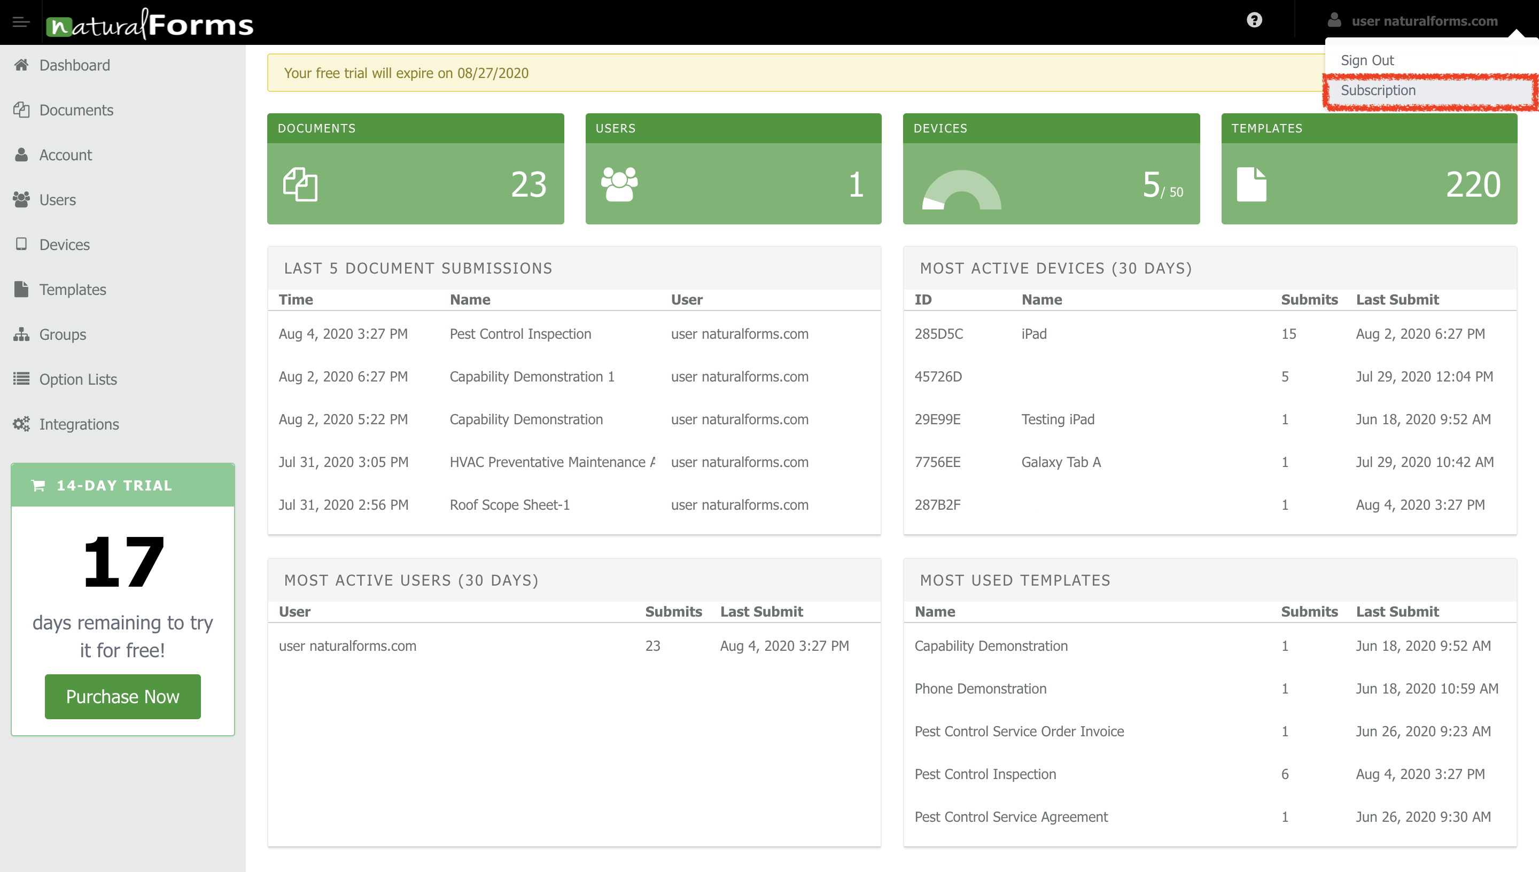1539x872 pixels.
Task: Click the Documents sidebar icon
Action: (21, 110)
